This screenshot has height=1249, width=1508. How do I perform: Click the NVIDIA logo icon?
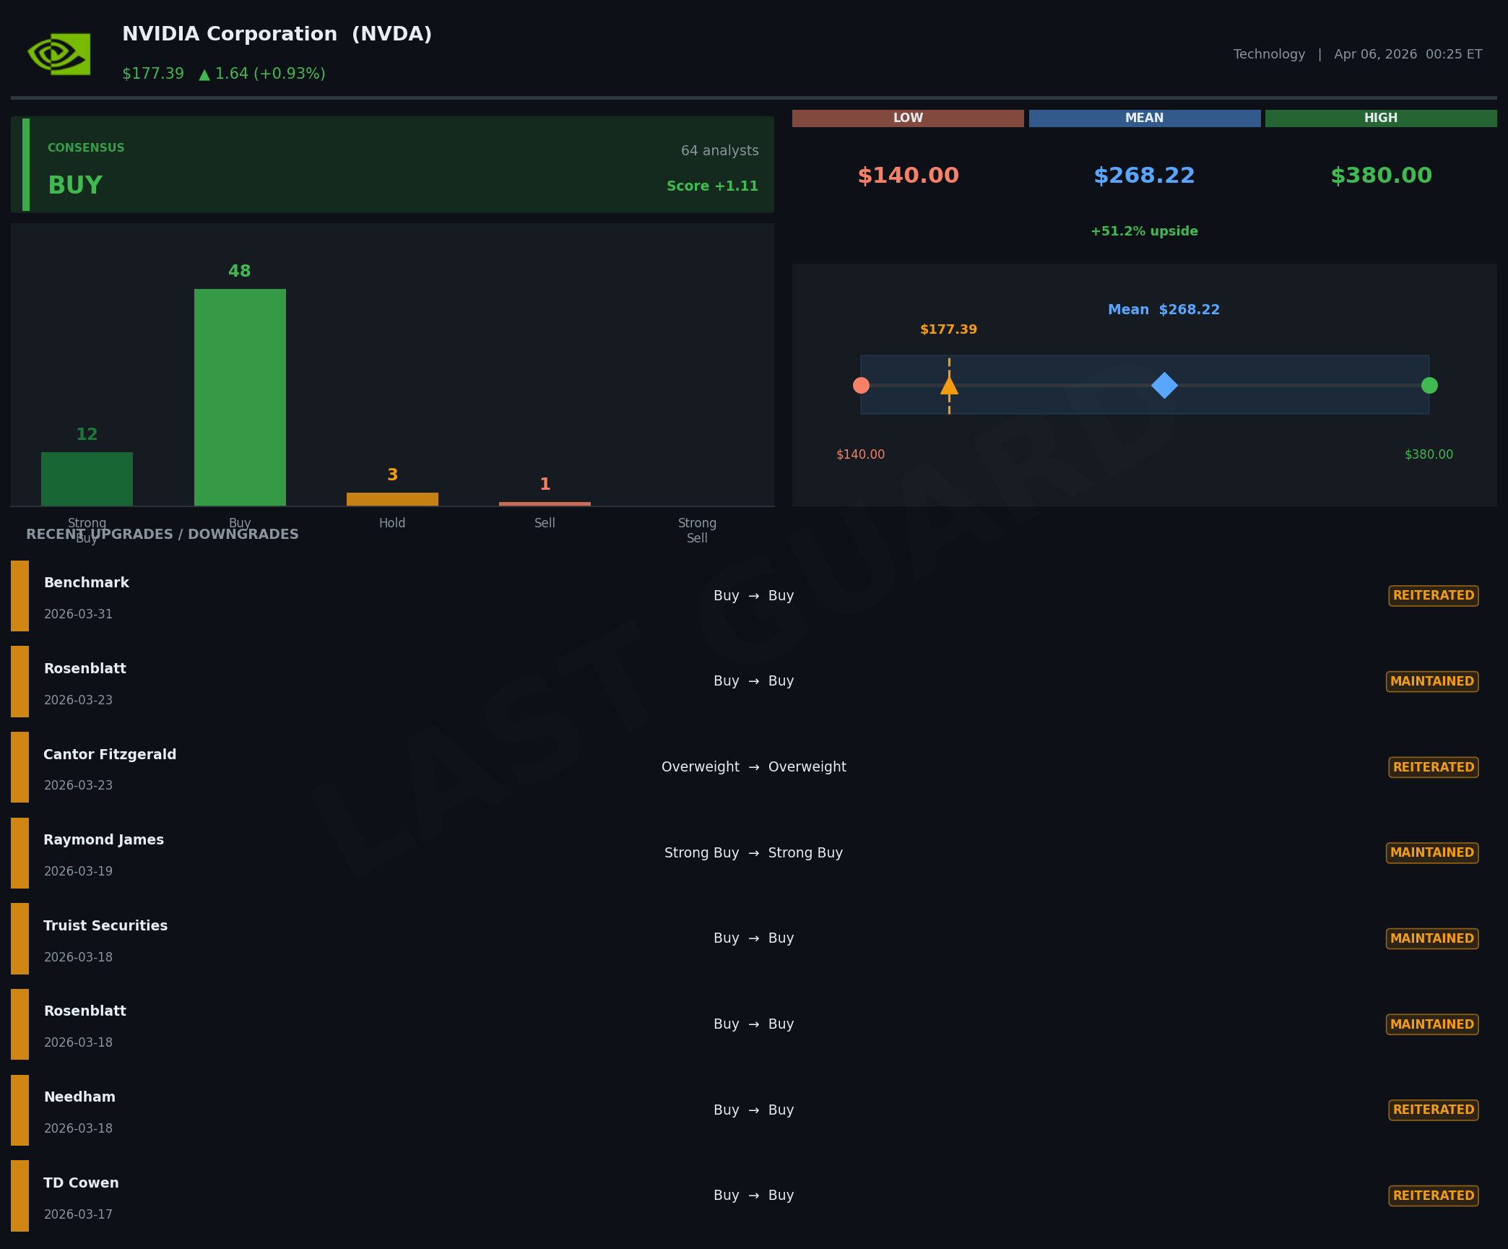(x=59, y=54)
